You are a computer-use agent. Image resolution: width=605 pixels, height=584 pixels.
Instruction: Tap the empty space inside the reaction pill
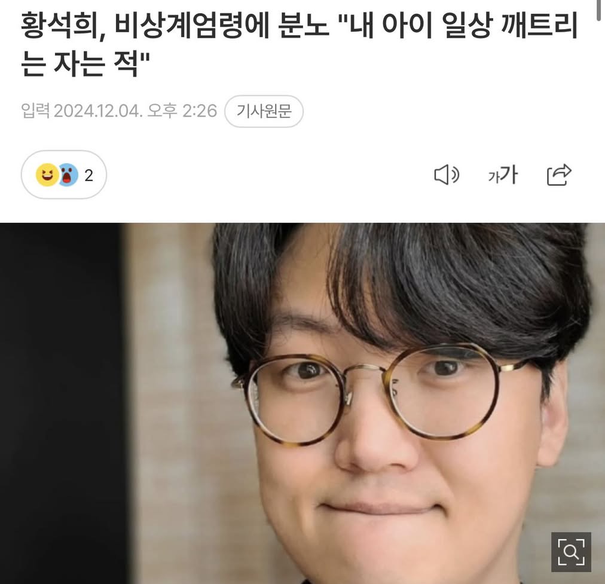tap(100, 175)
